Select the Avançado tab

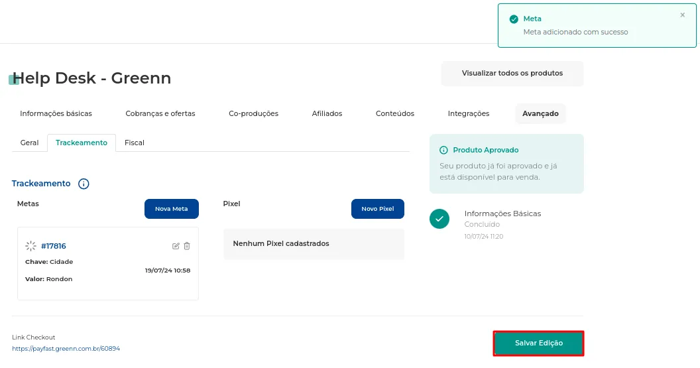(540, 113)
